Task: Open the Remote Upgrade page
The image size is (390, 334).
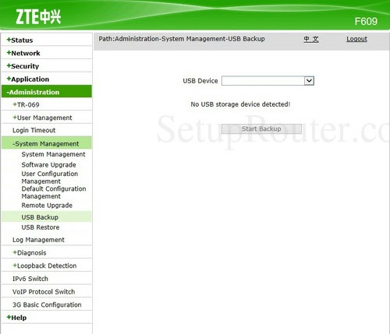Action: (x=47, y=206)
